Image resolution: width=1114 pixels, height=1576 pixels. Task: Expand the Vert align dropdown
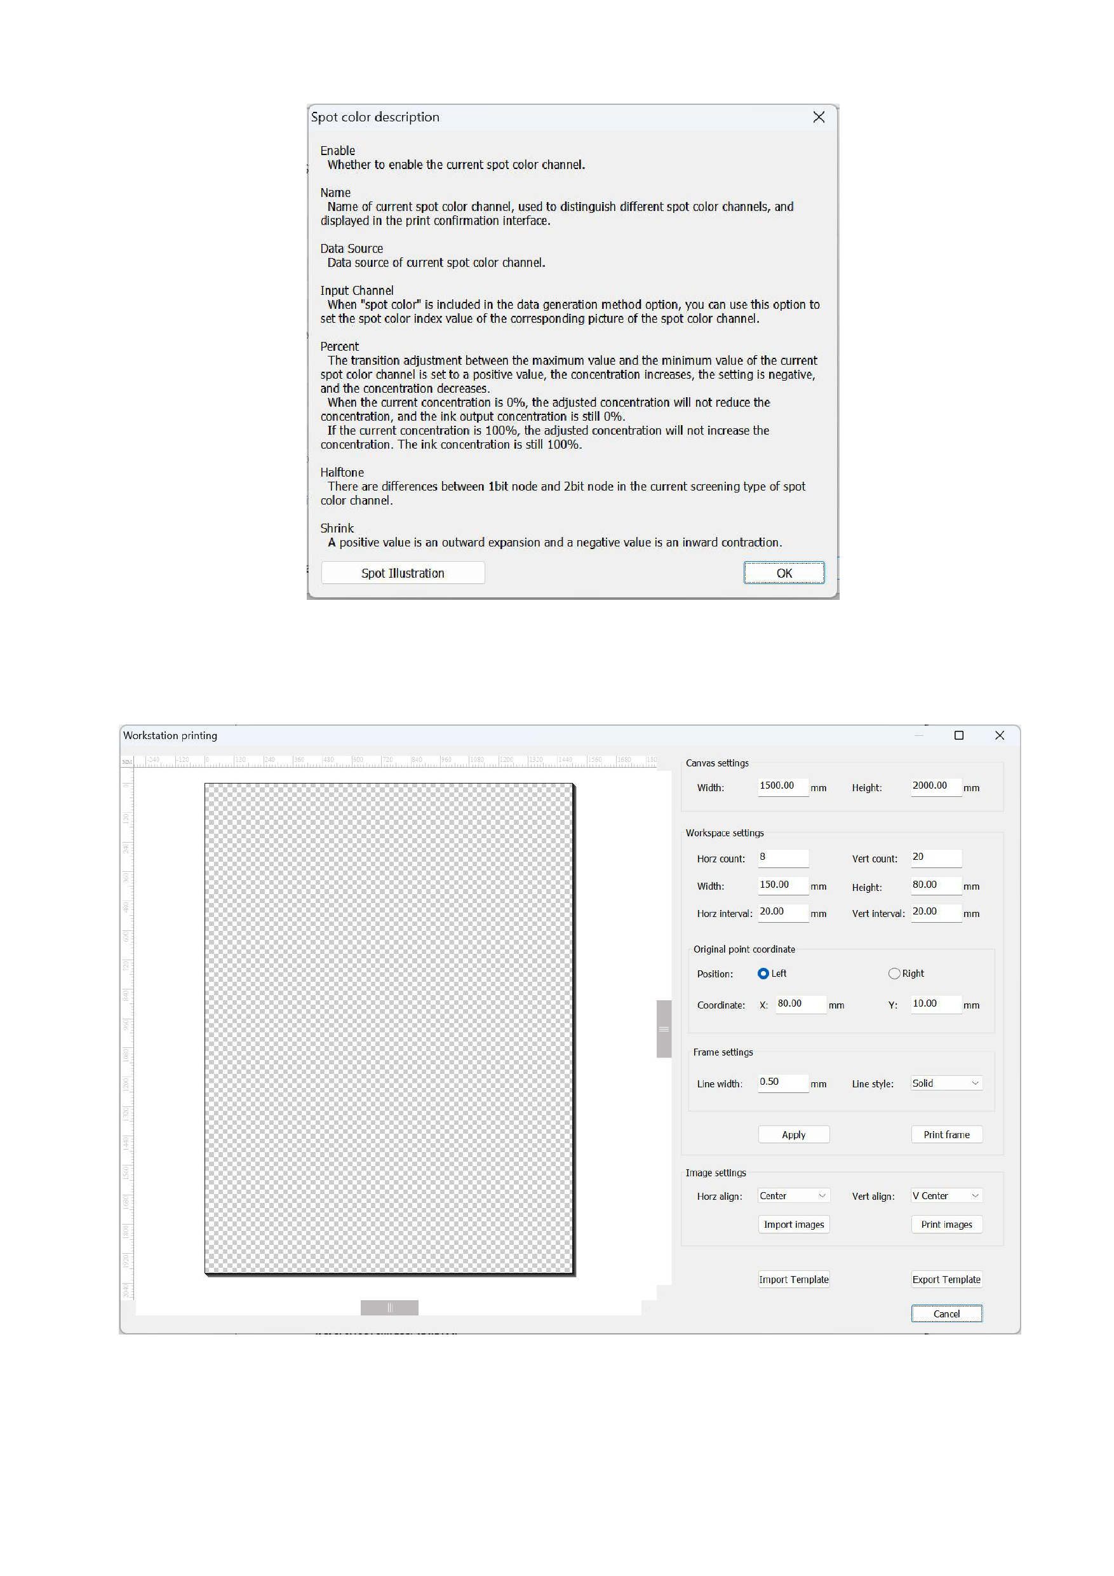click(x=946, y=1196)
